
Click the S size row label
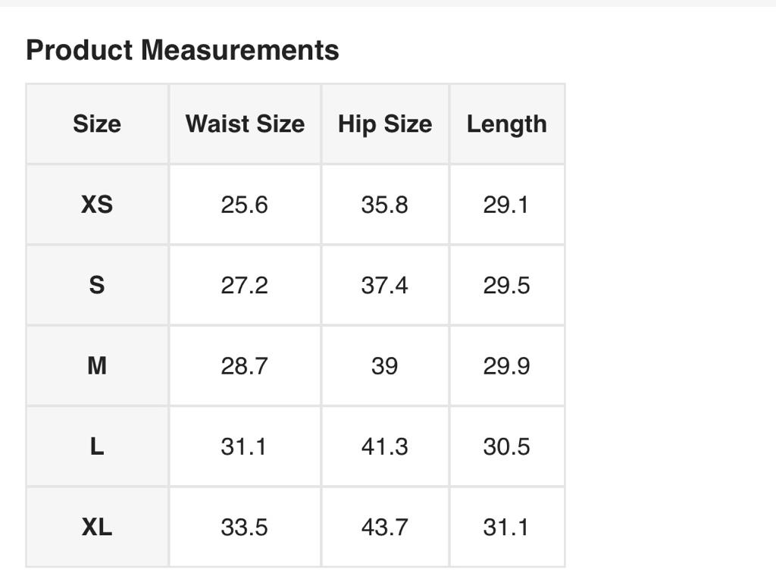[x=97, y=285]
